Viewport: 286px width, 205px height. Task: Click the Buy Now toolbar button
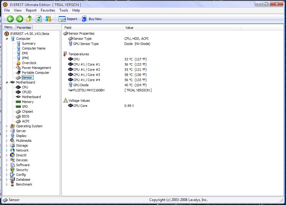point(91,19)
